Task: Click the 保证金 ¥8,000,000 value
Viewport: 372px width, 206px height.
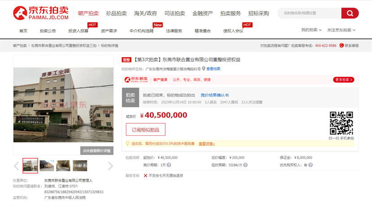Action: [x=303, y=157]
